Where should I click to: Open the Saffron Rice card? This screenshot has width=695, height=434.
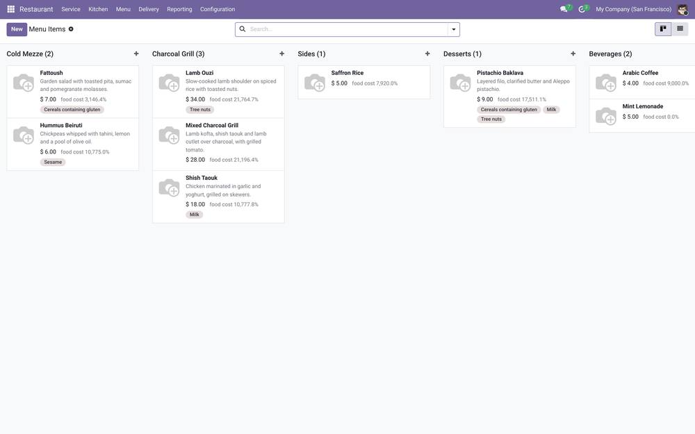pyautogui.click(x=364, y=83)
